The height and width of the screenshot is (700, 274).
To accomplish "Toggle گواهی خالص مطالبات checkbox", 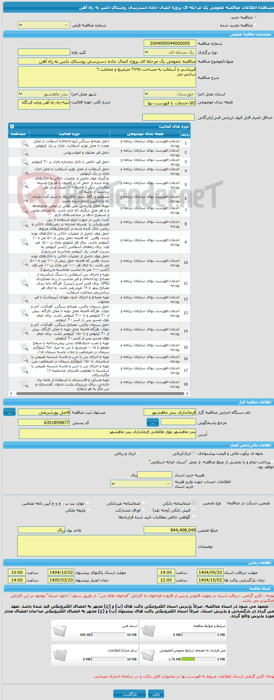I will pyautogui.click(x=194, y=516).
